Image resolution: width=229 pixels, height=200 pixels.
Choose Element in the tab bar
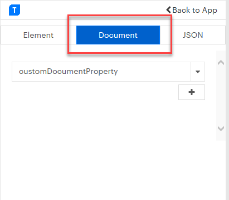[x=38, y=35]
